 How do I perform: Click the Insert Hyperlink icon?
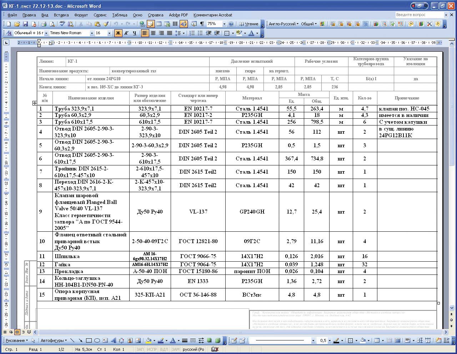pos(142,24)
